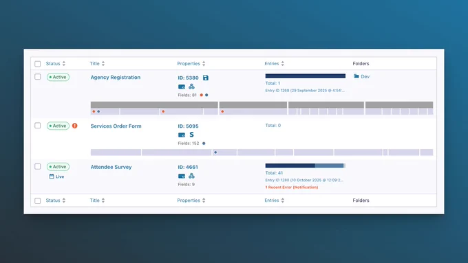Screen dimensions: 468x263
Task: Click the Attendee Survey entries progress bar
Action: coord(306,165)
